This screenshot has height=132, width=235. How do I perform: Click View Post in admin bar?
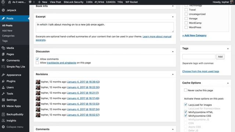[55, 2]
